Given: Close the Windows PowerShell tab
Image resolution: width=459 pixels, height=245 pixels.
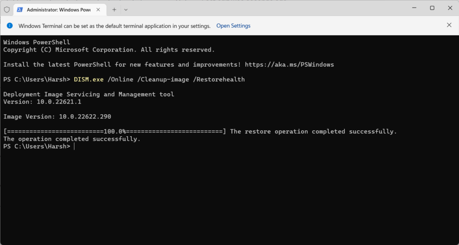Looking at the screenshot, I should pyautogui.click(x=98, y=9).
